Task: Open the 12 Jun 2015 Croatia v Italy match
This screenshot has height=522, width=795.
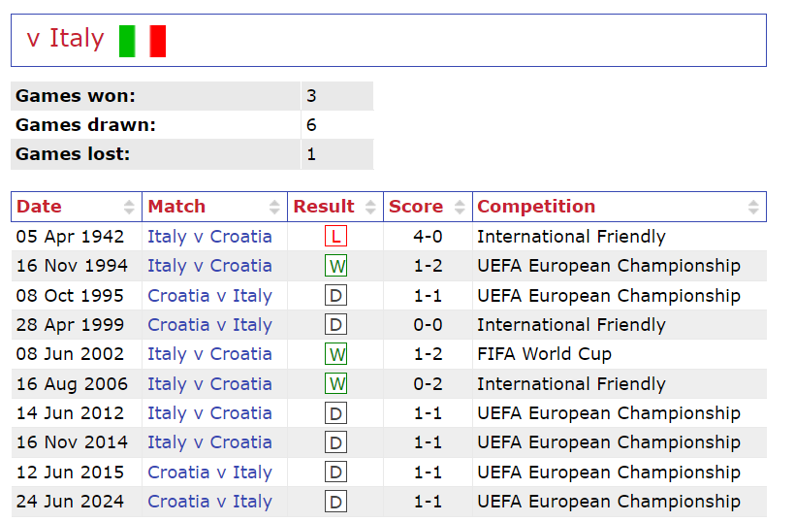Action: [209, 473]
